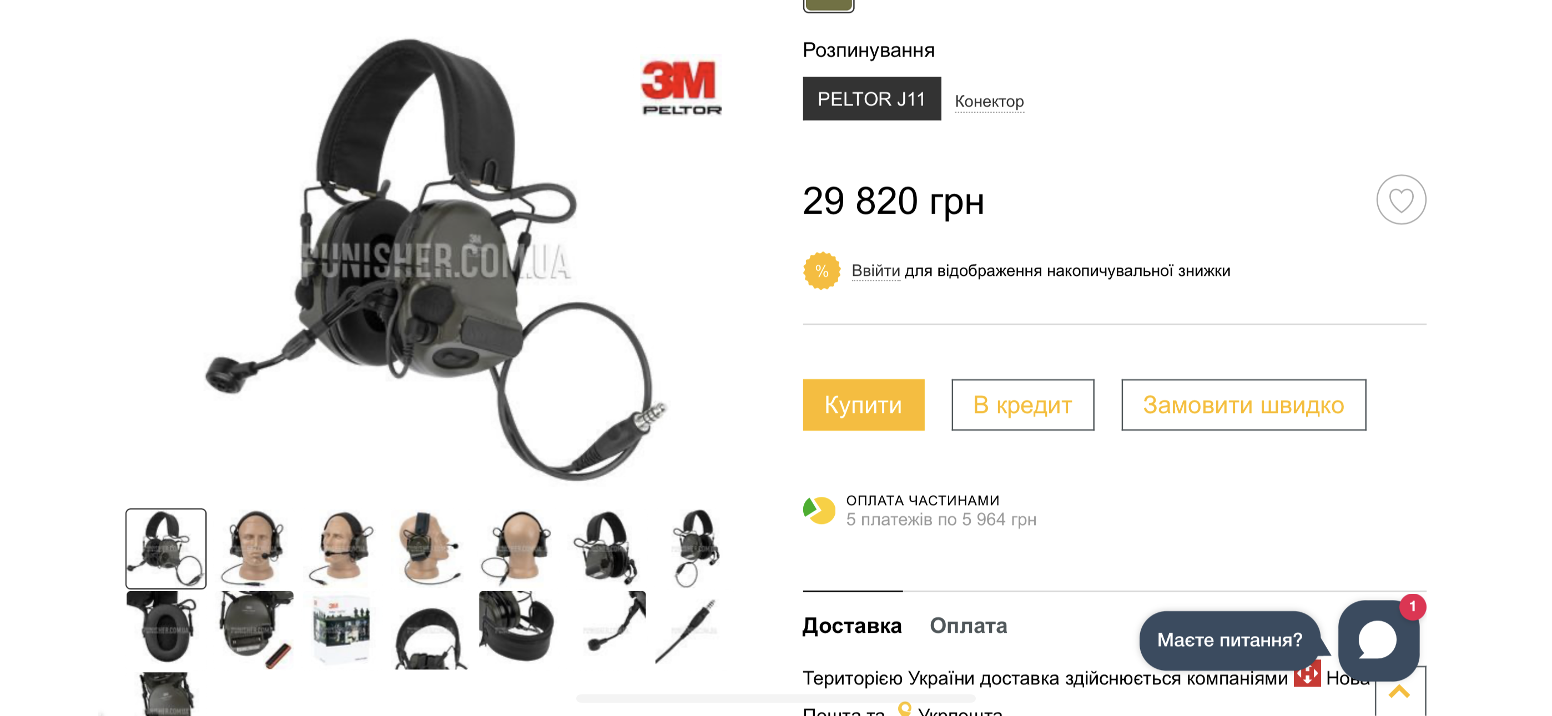Click the В кредит button

pyautogui.click(x=1022, y=405)
